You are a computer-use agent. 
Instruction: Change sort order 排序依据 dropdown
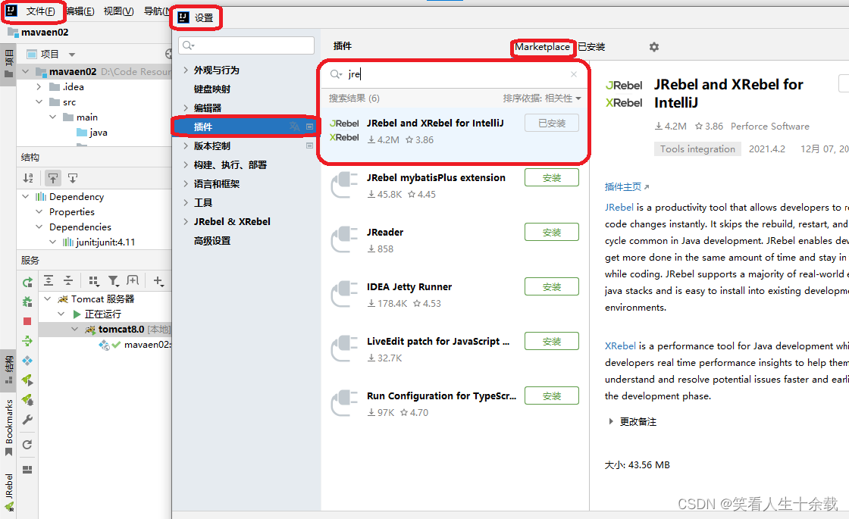[542, 98]
